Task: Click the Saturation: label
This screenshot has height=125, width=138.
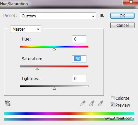Action: [x=32, y=59]
